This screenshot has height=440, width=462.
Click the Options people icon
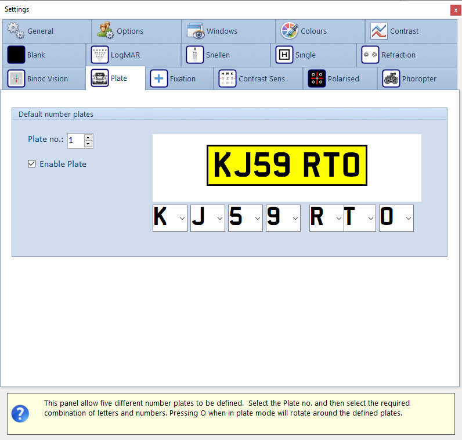106,31
